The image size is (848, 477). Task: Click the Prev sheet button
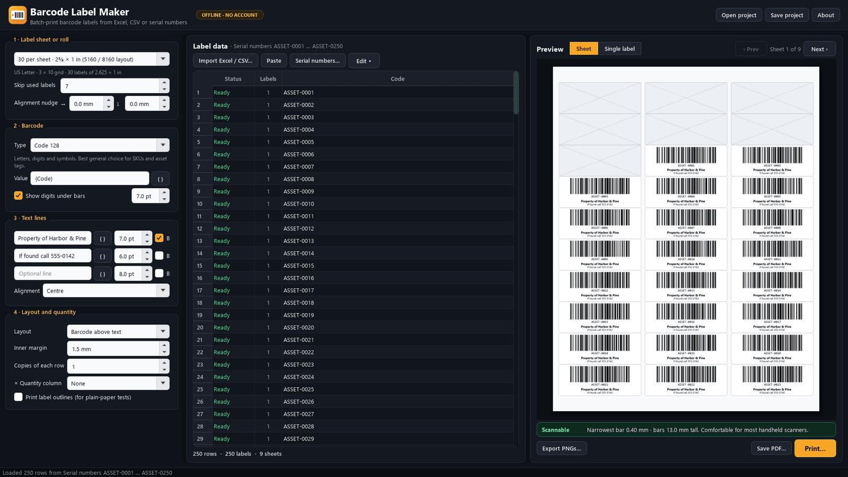[x=750, y=49]
